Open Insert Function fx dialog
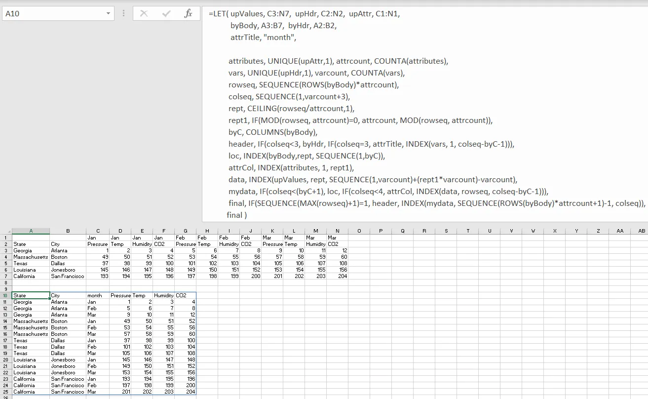 (x=188, y=14)
